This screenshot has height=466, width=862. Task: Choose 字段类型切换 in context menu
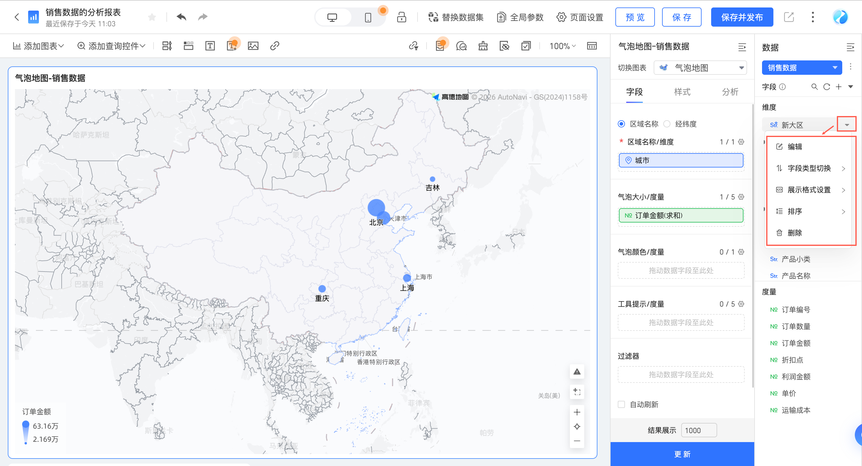(x=809, y=168)
